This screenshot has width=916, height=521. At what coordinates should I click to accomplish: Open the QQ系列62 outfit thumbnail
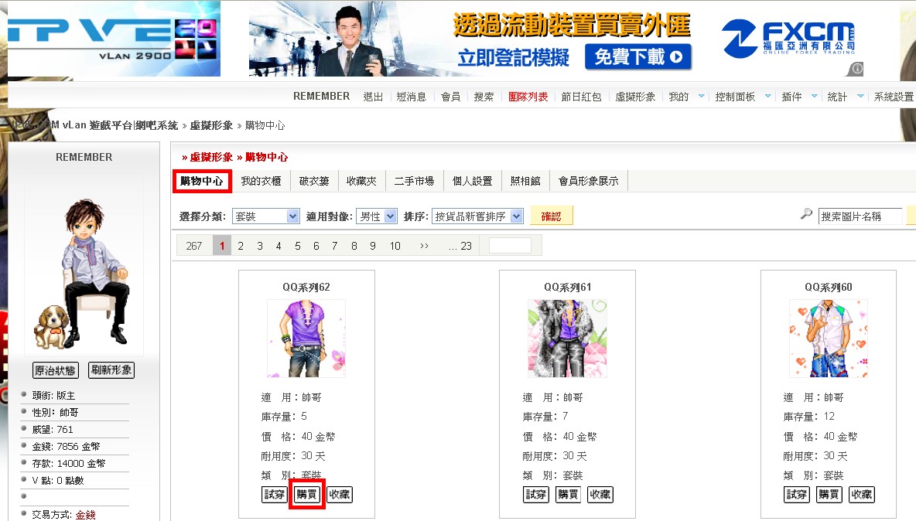[306, 339]
